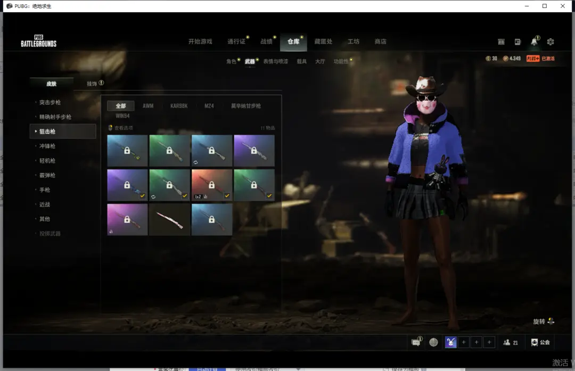
Task: Click the rabbit player avatar
Action: (x=451, y=342)
